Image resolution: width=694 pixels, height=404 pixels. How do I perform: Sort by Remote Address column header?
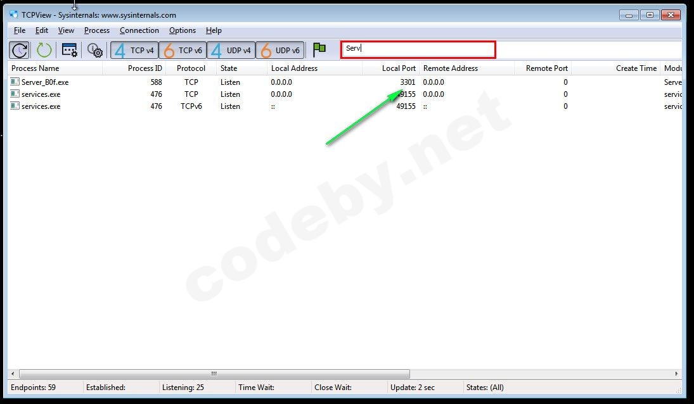tap(466, 68)
